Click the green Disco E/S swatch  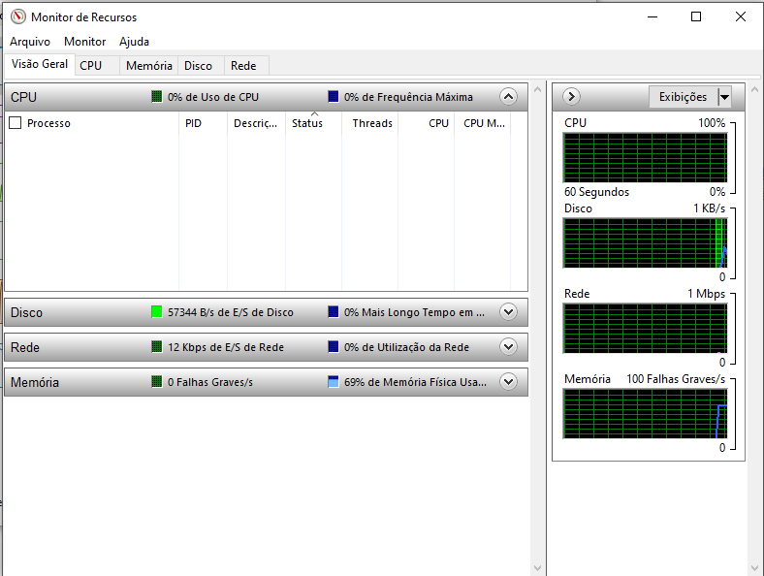click(157, 312)
